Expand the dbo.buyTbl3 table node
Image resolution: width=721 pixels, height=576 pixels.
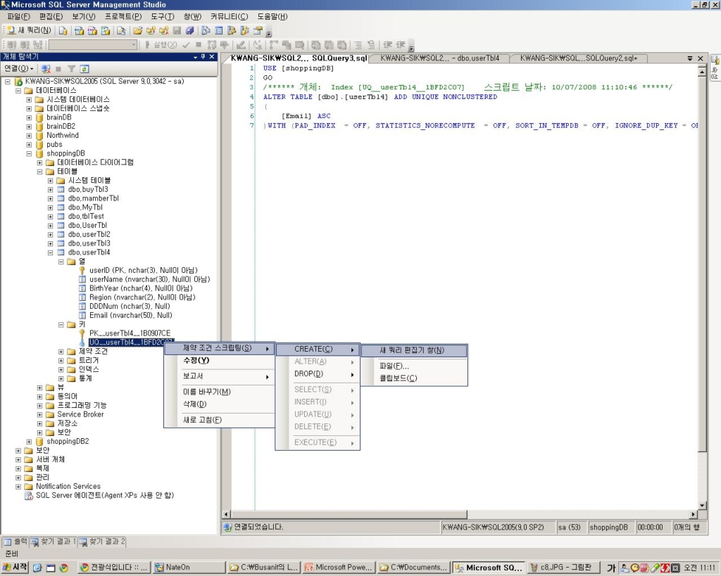[x=51, y=190]
